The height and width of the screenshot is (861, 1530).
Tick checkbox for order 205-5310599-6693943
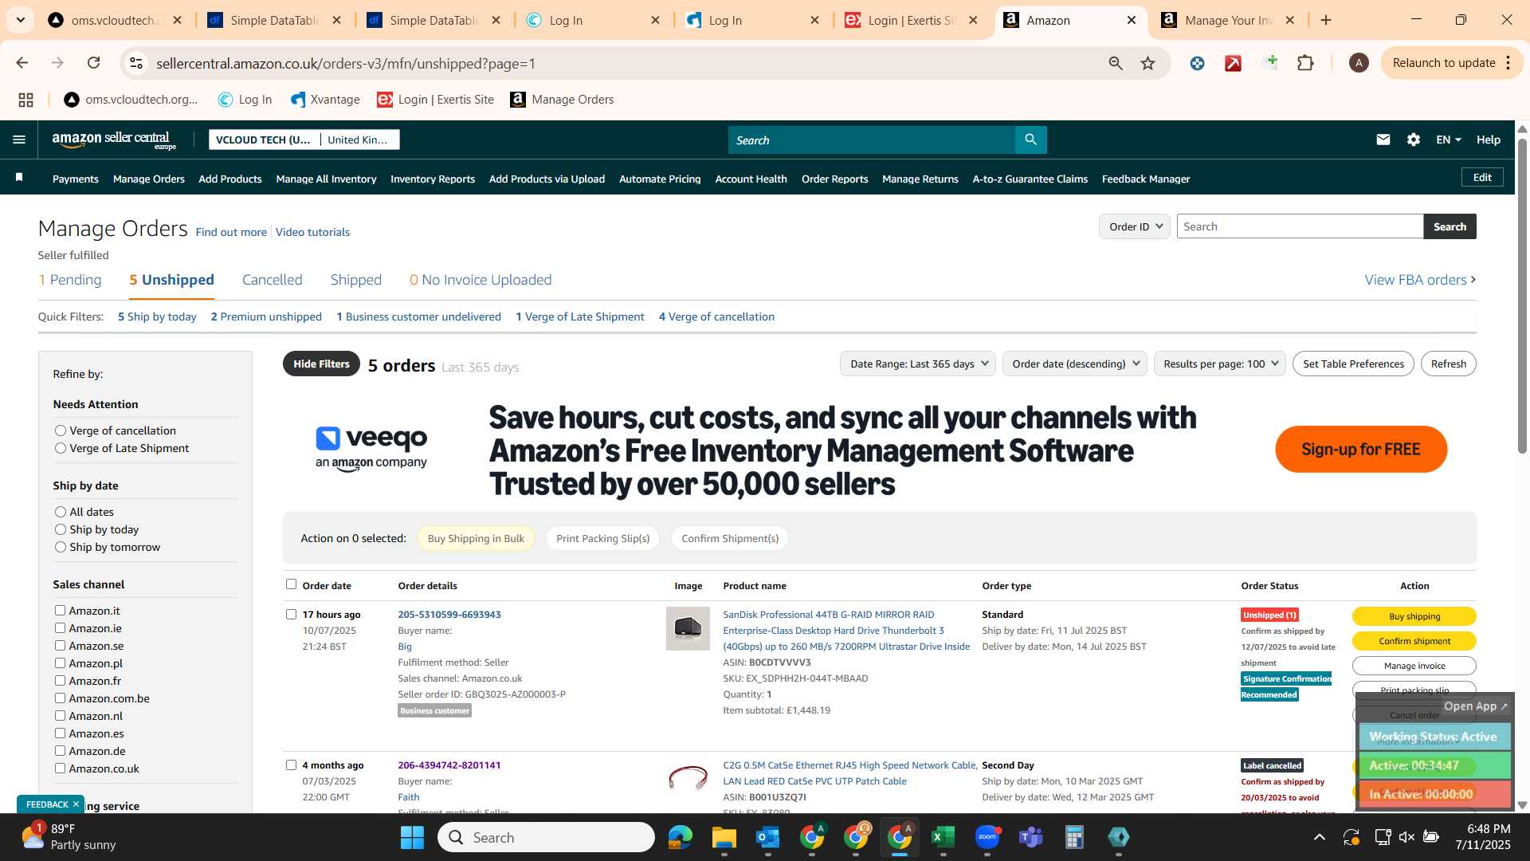(291, 614)
